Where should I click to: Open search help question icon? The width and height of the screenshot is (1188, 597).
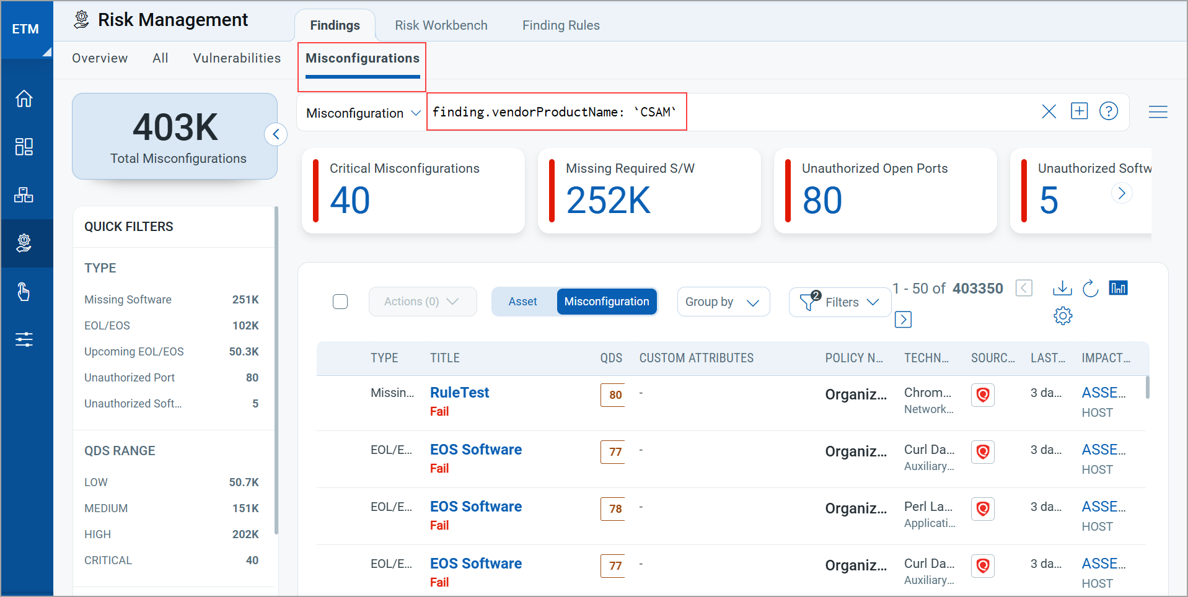pos(1109,111)
